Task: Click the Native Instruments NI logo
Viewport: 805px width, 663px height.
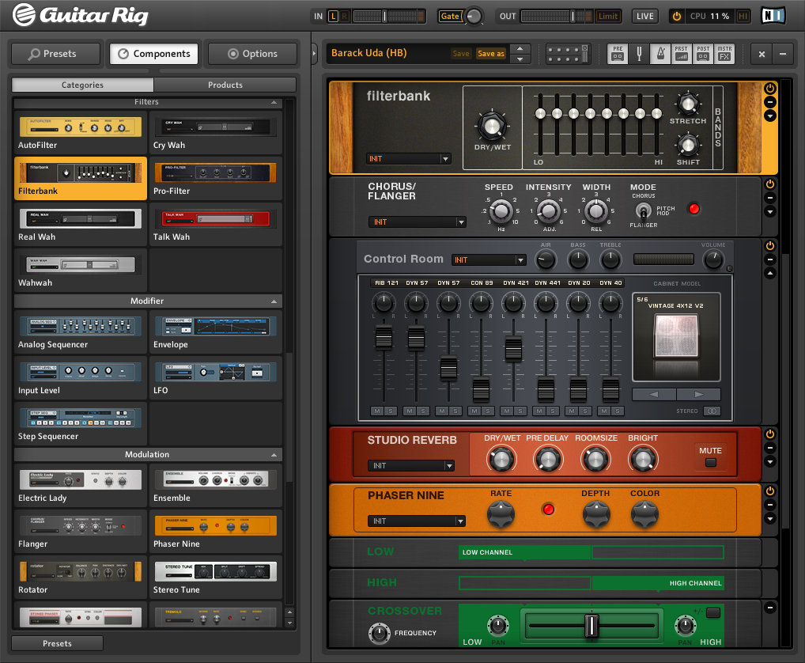Action: [773, 16]
